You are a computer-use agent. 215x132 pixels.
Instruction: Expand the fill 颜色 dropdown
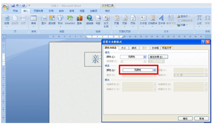click(x=144, y=57)
